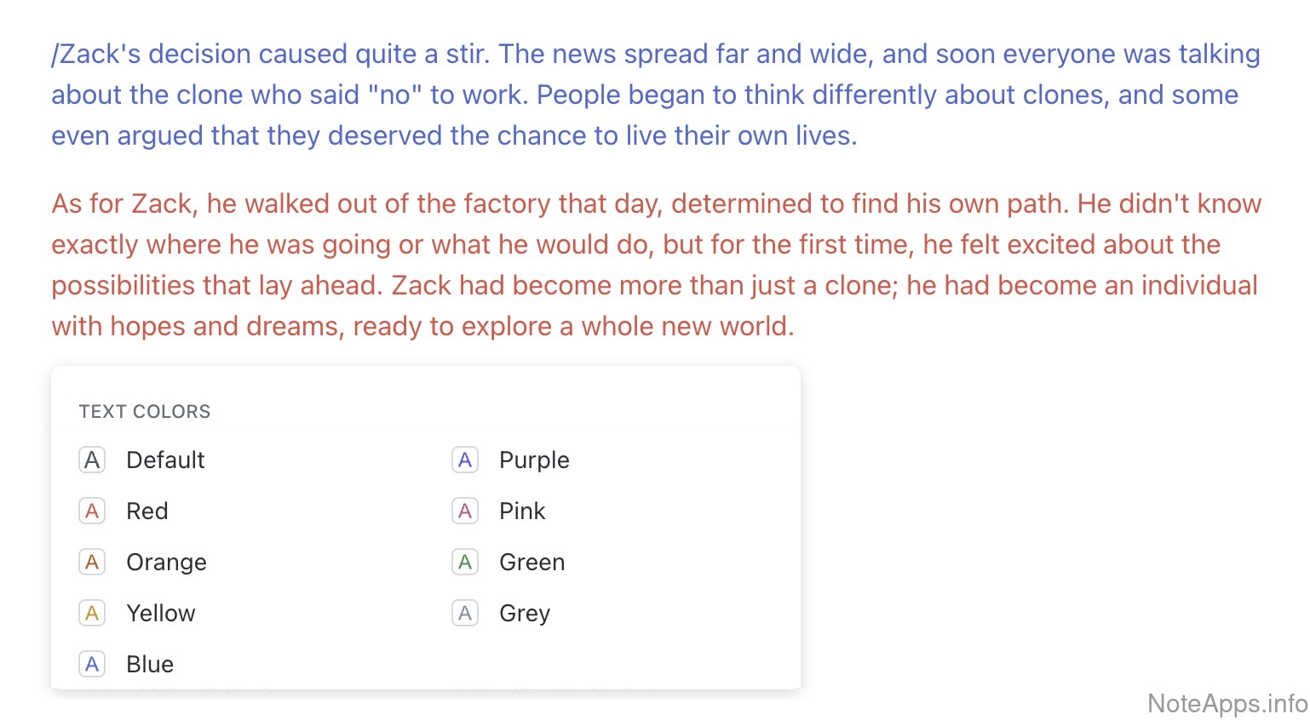The width and height of the screenshot is (1310, 720).
Task: Click the Red 'A' color icon
Action: (x=92, y=511)
